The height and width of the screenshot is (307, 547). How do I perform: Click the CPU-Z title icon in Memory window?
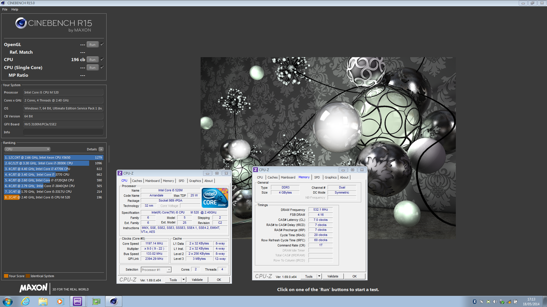click(256, 170)
